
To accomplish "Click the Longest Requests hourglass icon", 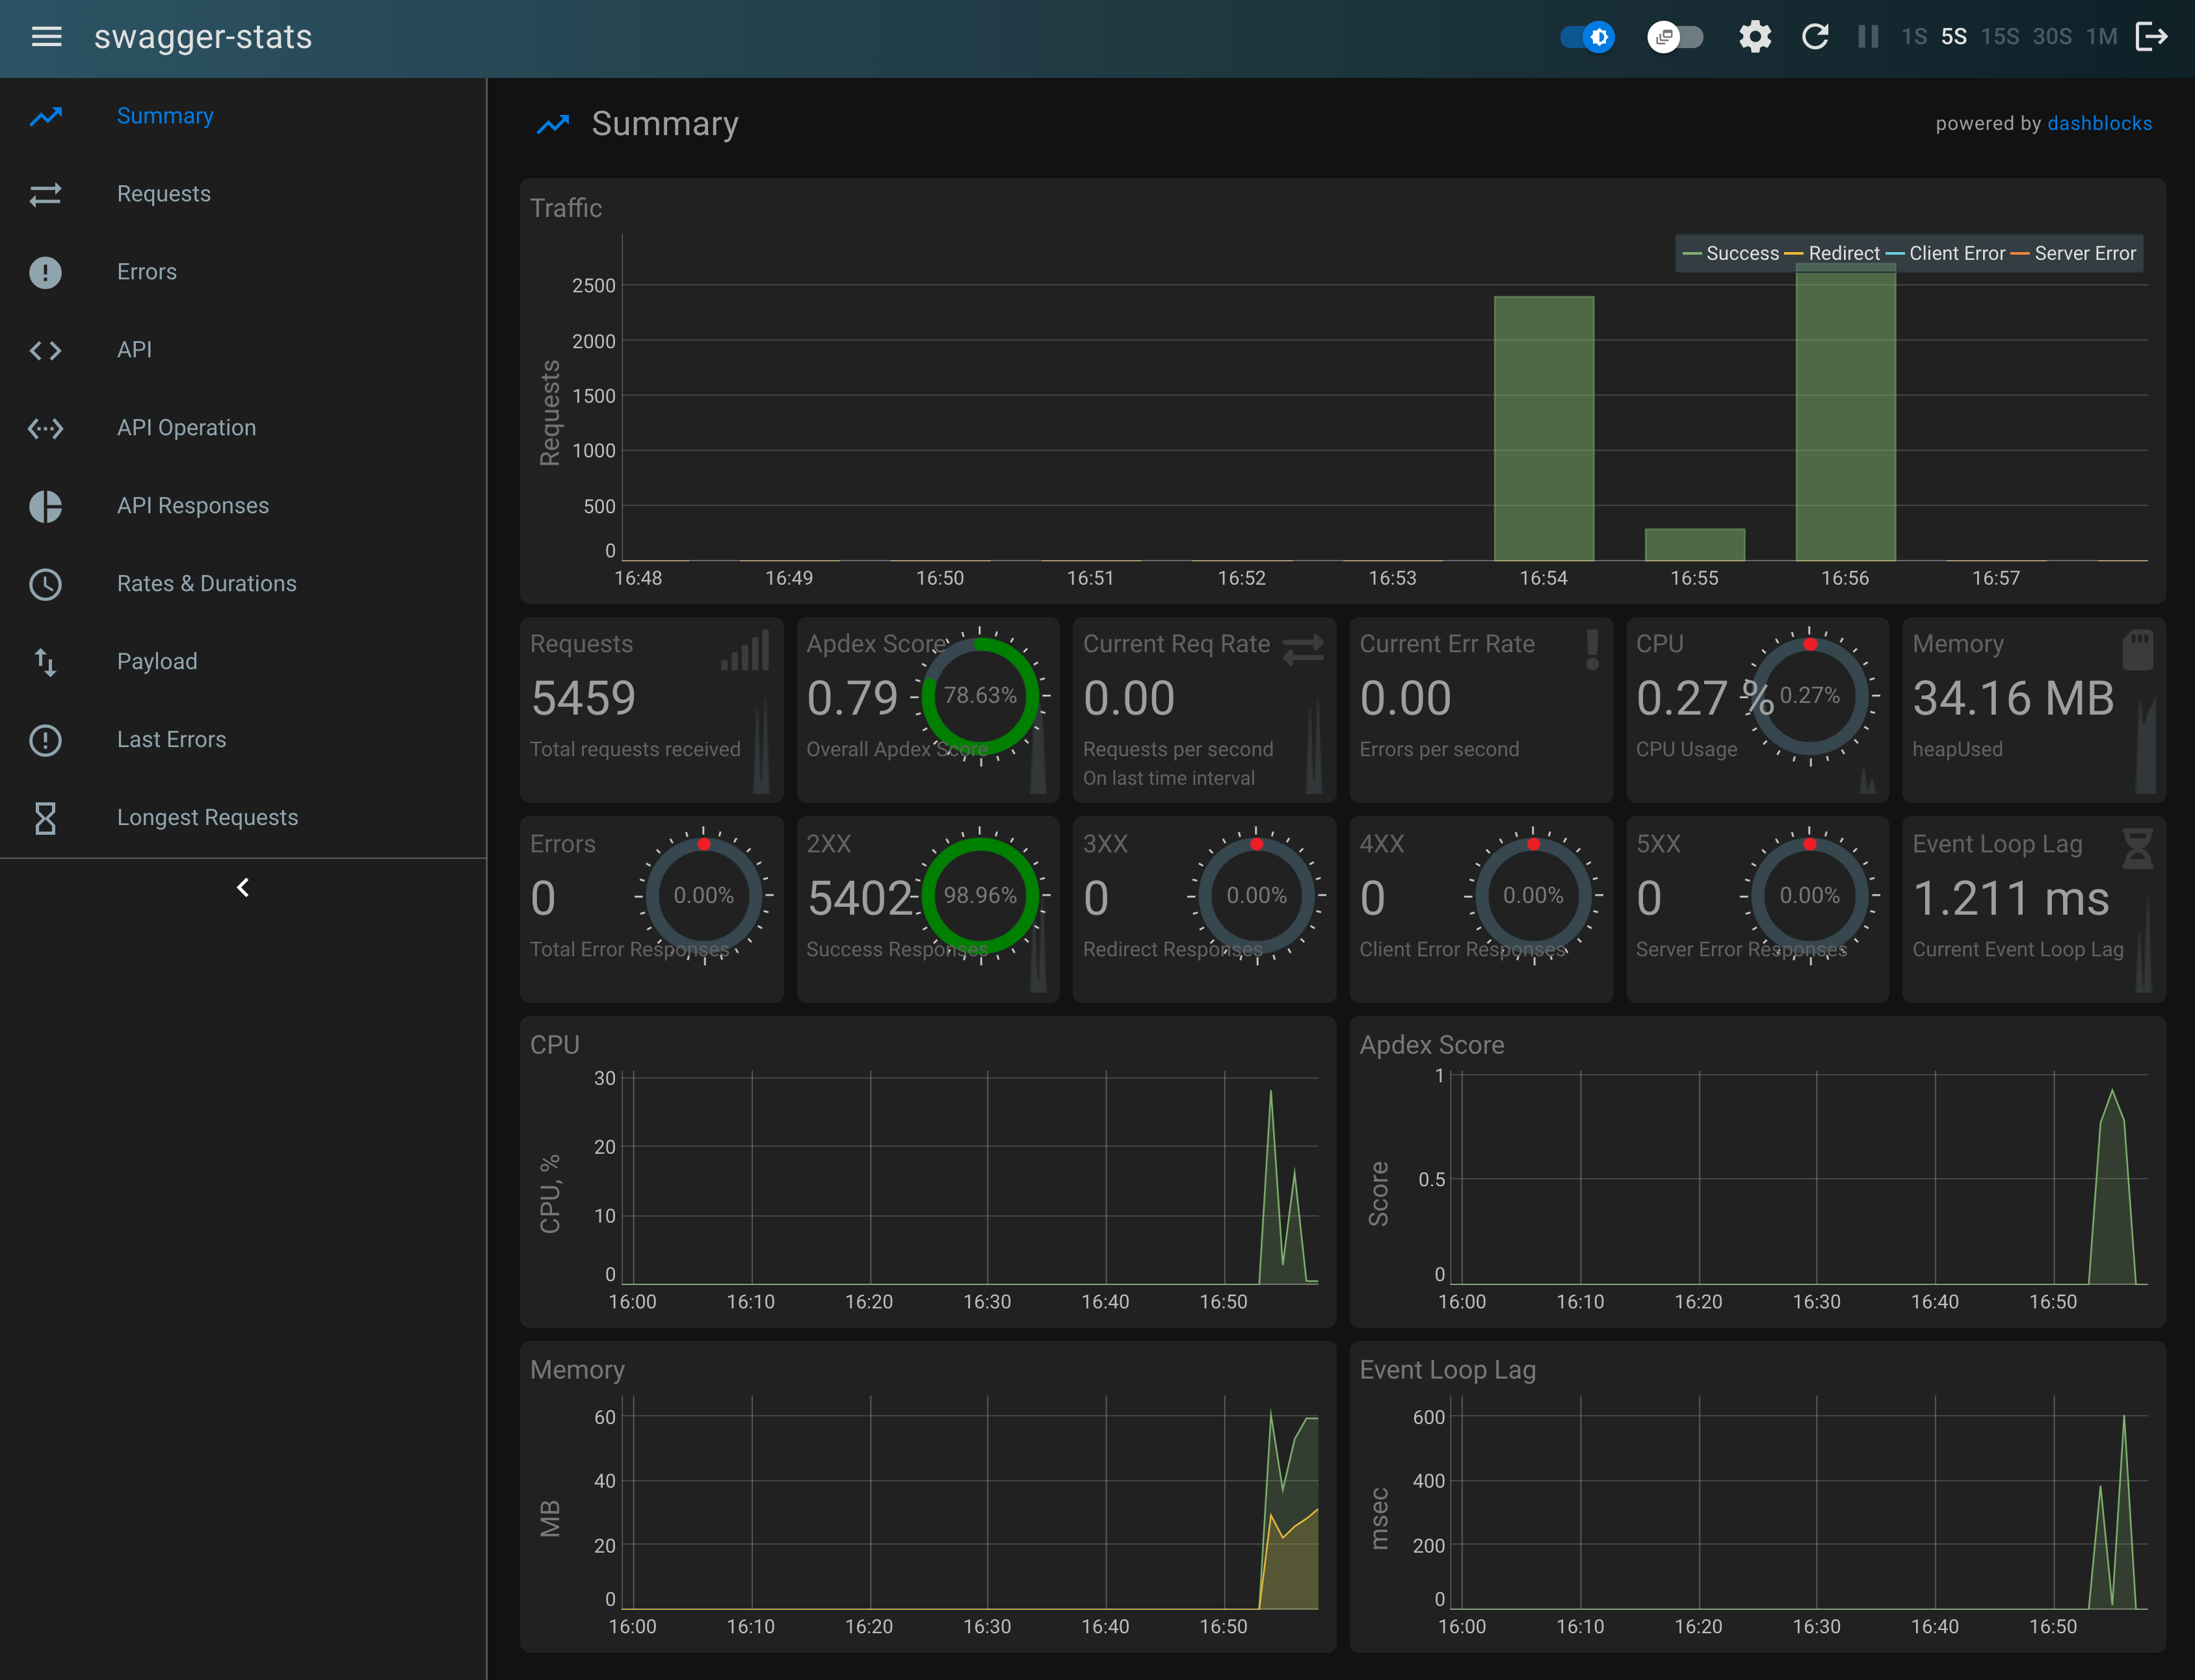I will pos(45,818).
